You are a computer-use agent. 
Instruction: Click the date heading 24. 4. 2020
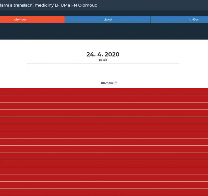point(103,54)
